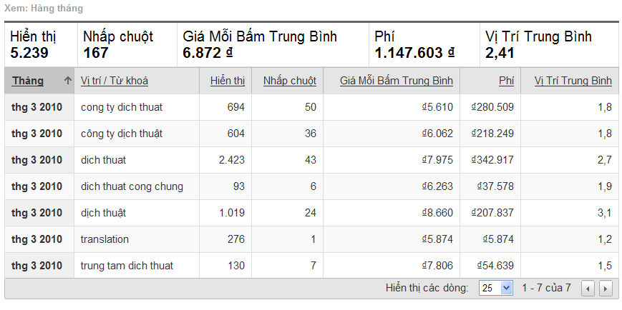Sort table by Phí column

pyautogui.click(x=506, y=81)
